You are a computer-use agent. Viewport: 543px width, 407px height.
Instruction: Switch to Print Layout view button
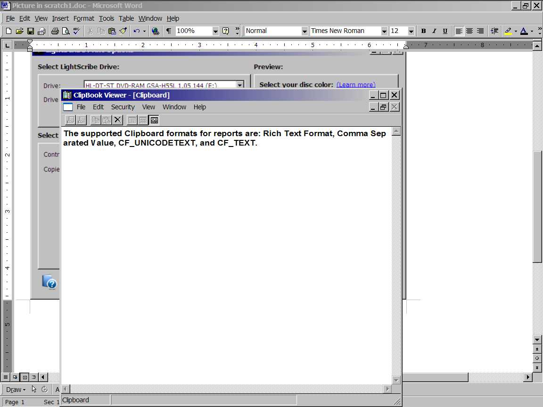pos(25,377)
